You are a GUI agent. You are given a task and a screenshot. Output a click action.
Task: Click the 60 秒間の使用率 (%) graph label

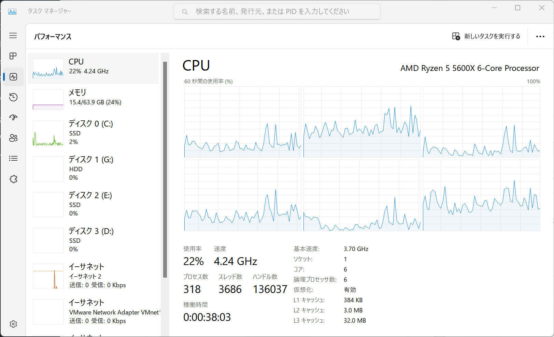[x=209, y=81]
